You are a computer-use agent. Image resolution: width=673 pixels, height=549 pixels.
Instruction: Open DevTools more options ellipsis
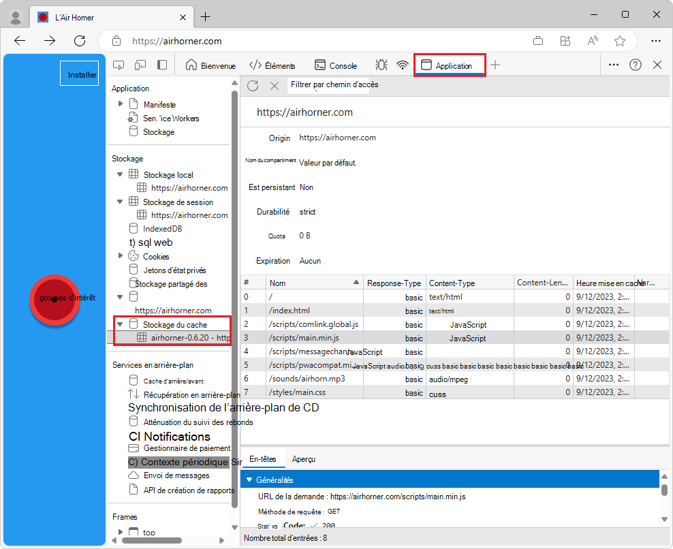click(614, 65)
